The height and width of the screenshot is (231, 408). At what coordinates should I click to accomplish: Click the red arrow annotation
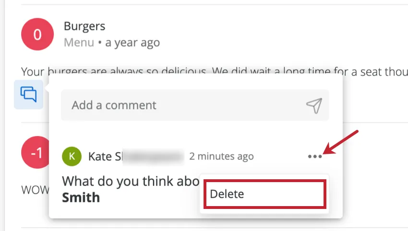tap(344, 140)
